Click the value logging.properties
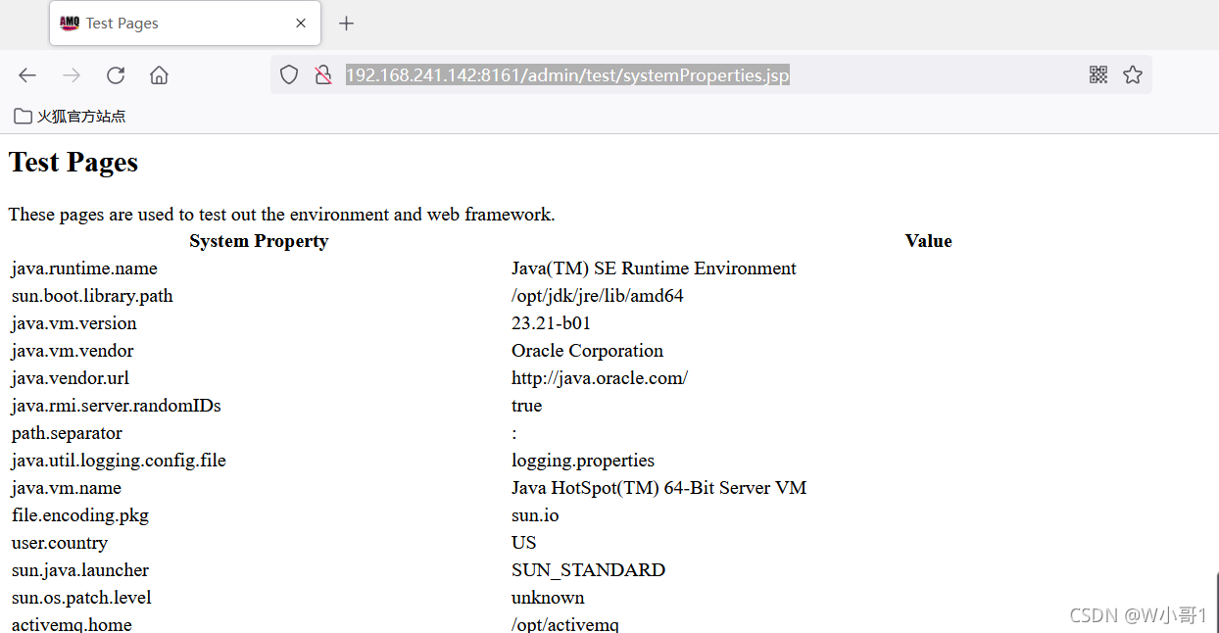The width and height of the screenshot is (1219, 633). (x=583, y=461)
